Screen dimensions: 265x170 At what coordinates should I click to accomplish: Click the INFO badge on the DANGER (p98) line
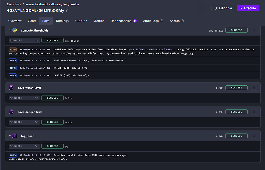coord(13,75)
